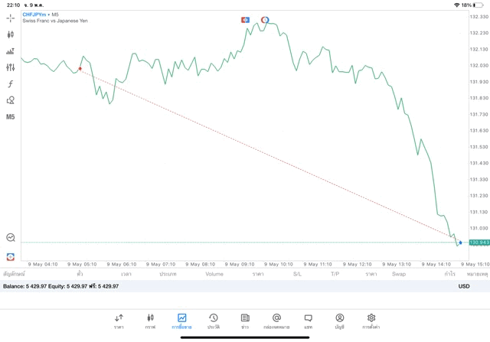Open the mailbox tab with @ icon
The width and height of the screenshot is (490, 342).
point(276,321)
